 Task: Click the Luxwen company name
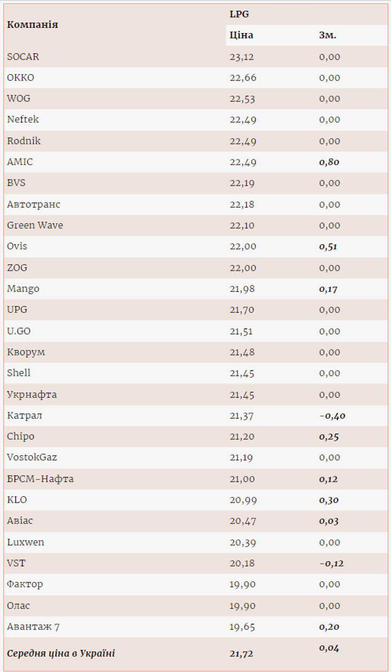[26, 542]
